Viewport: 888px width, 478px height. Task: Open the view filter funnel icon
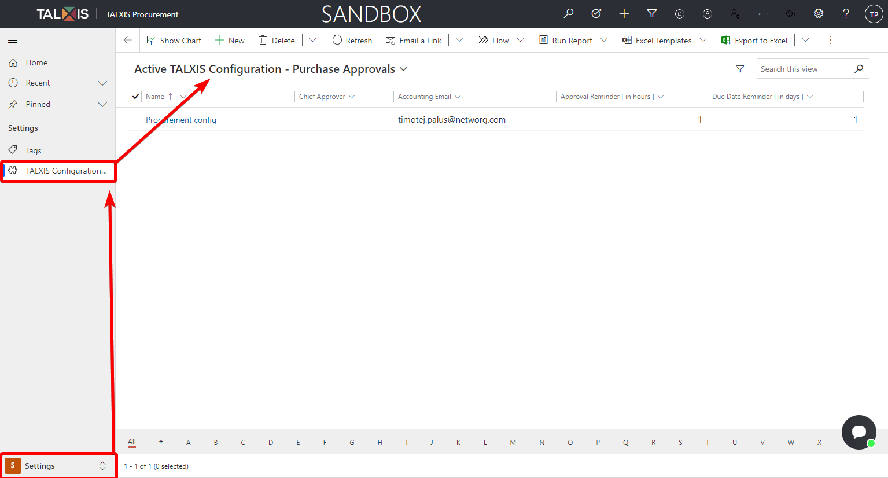click(x=740, y=69)
